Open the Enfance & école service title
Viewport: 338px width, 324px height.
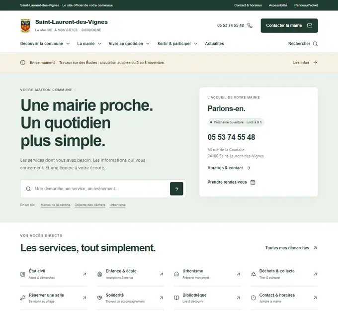pos(121,271)
